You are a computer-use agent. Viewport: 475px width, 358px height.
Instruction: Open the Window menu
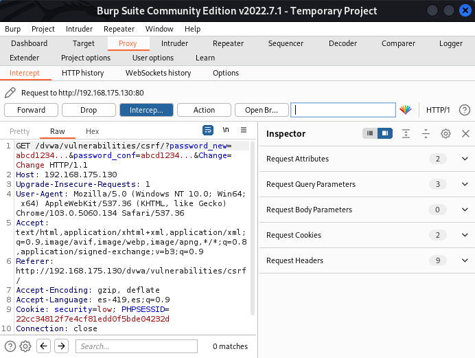[159, 29]
